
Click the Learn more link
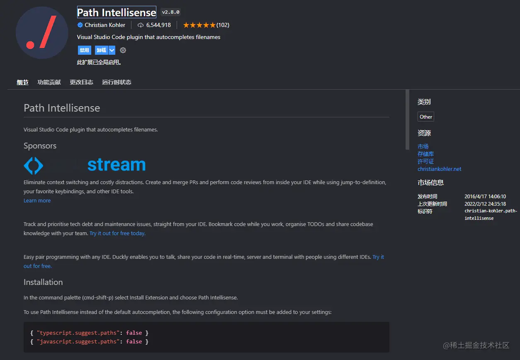[37, 200]
